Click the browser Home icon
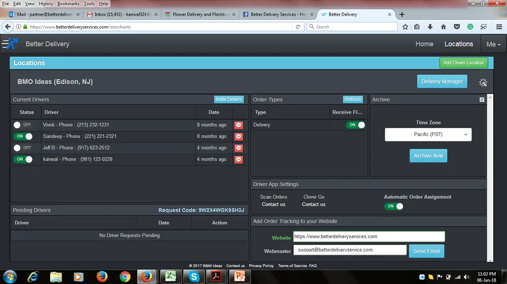Viewport: 507px width, 284px height. (444, 27)
